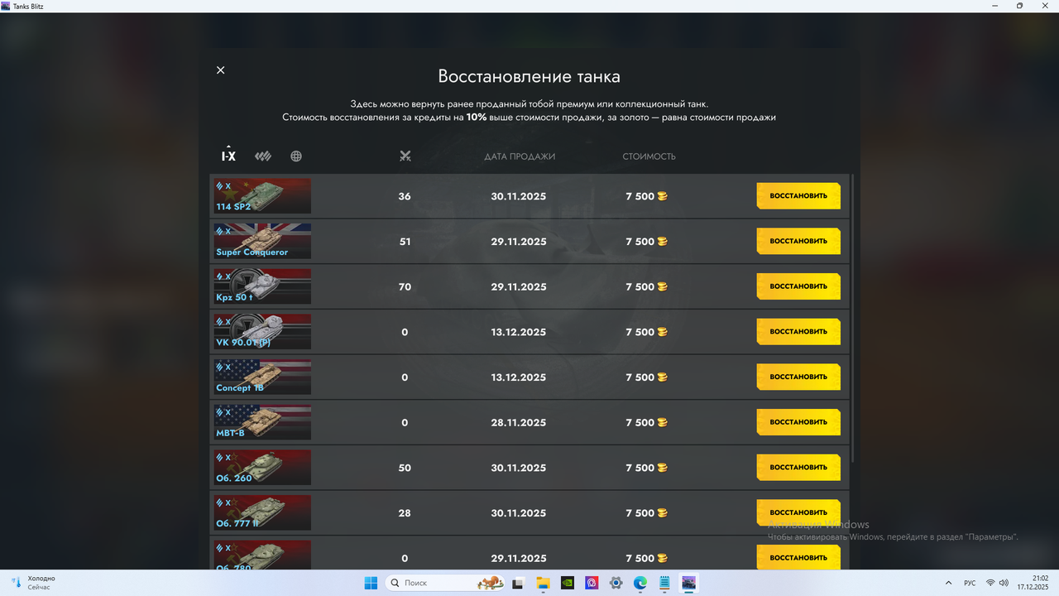Open Microsoft Edge from the taskbar

[640, 583]
